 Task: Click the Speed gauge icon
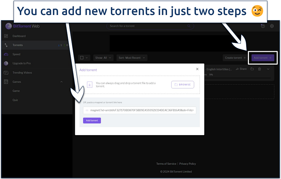click(6, 54)
